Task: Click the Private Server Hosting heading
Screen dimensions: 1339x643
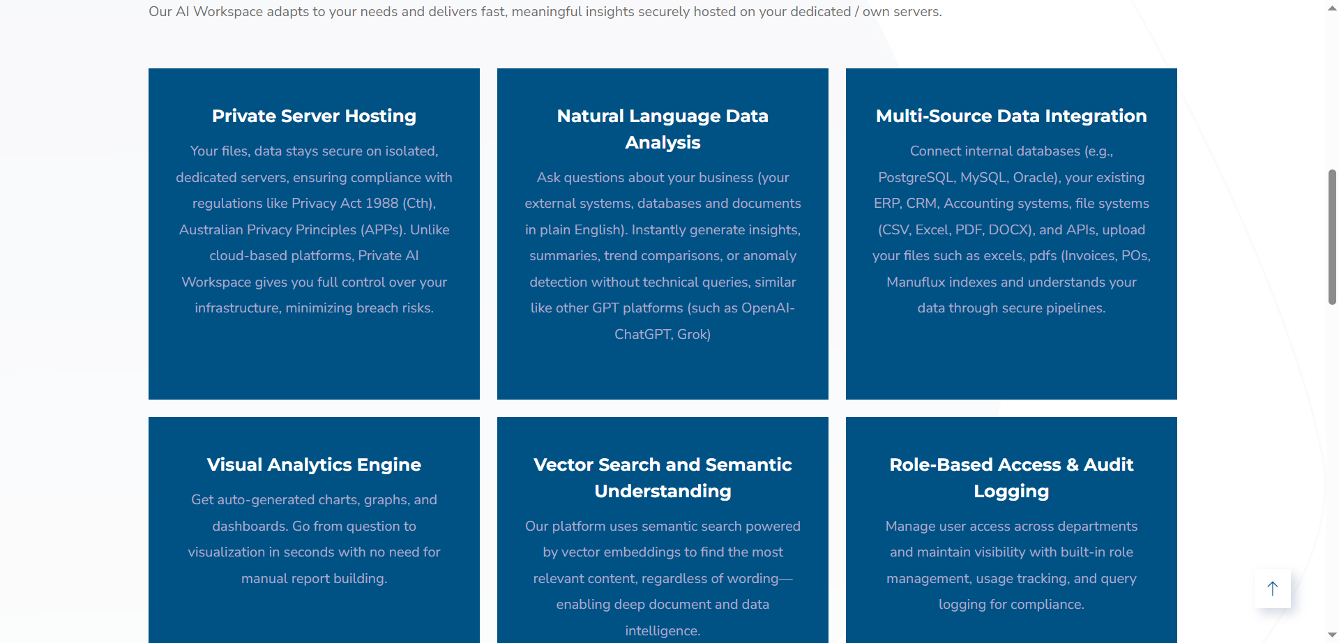Action: [x=314, y=116]
